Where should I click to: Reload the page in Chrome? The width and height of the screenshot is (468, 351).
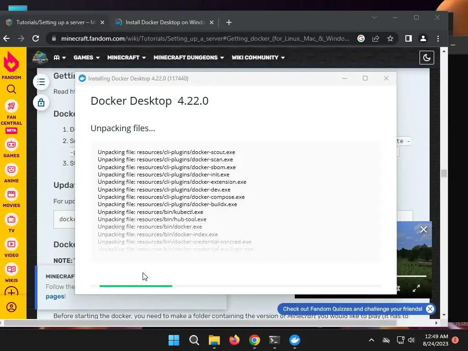click(36, 38)
